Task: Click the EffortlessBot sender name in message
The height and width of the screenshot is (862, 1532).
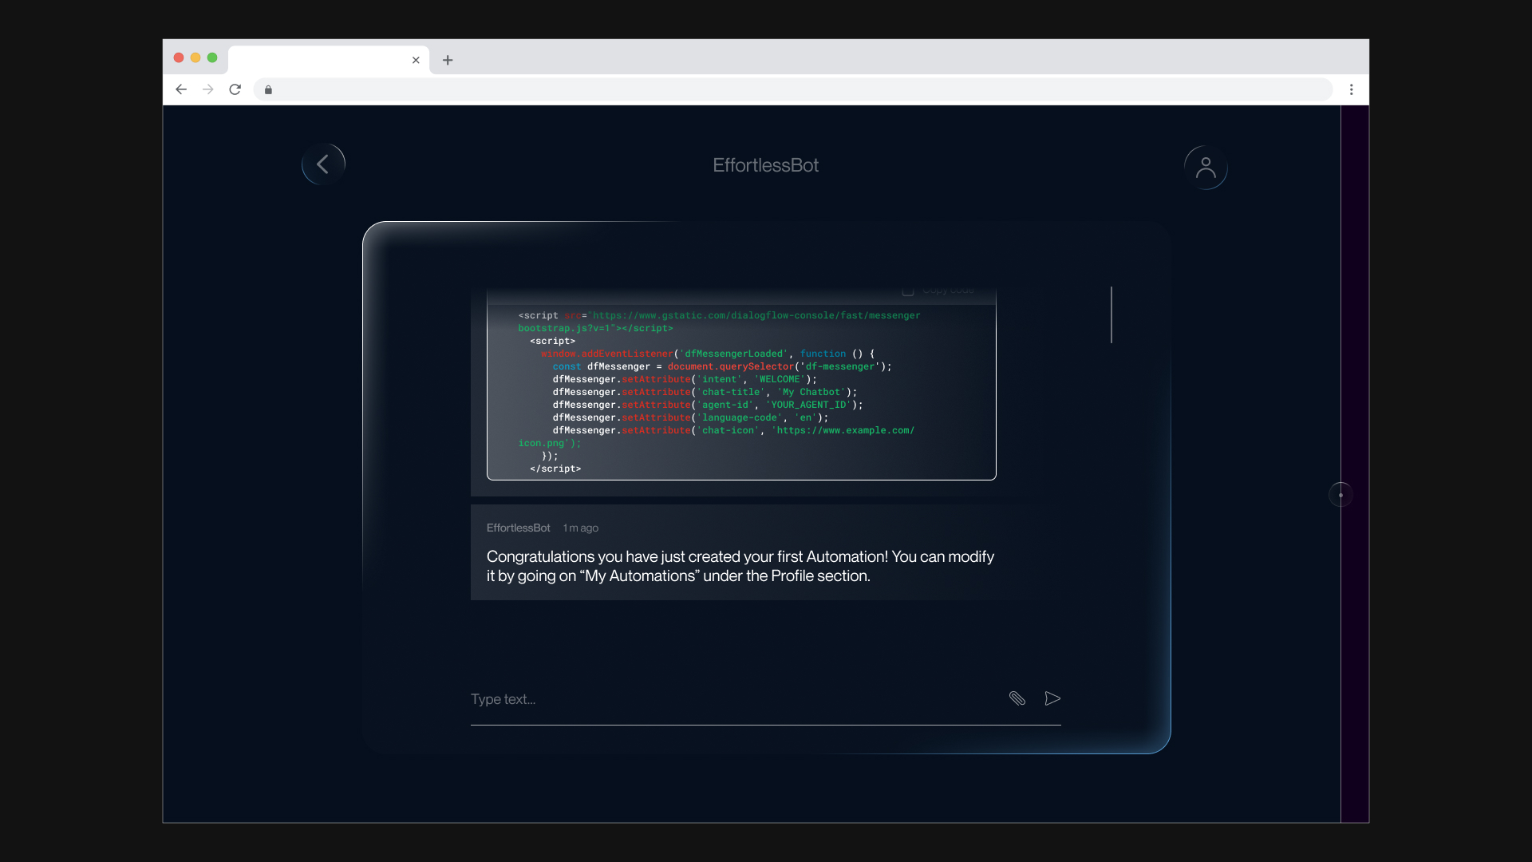Action: (x=518, y=528)
